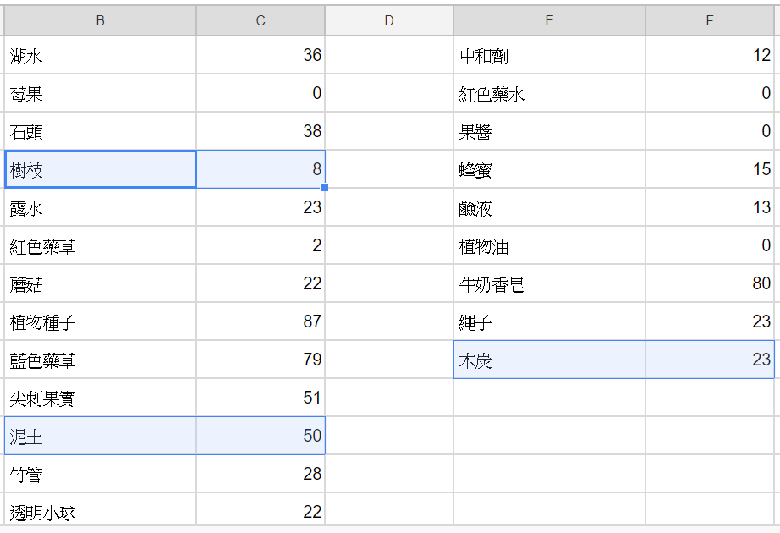Click the 藍色藥草 cell
The height and width of the screenshot is (533, 780).
coord(100,360)
